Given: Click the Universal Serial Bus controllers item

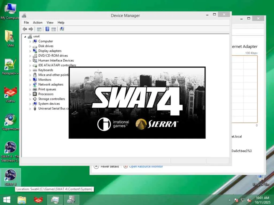Looking at the screenshot, I should tap(54, 108).
